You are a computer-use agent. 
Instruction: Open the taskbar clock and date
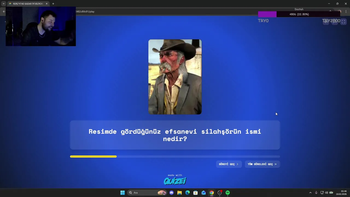point(342,193)
